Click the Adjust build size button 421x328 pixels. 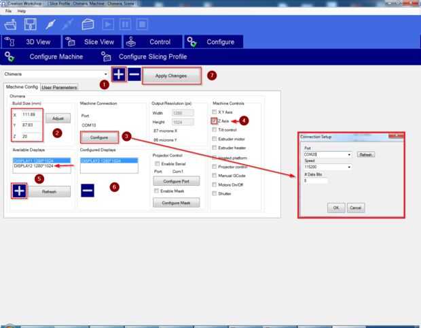click(58, 118)
